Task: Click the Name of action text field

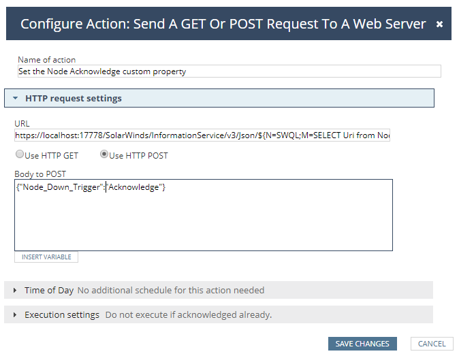Action: click(229, 71)
